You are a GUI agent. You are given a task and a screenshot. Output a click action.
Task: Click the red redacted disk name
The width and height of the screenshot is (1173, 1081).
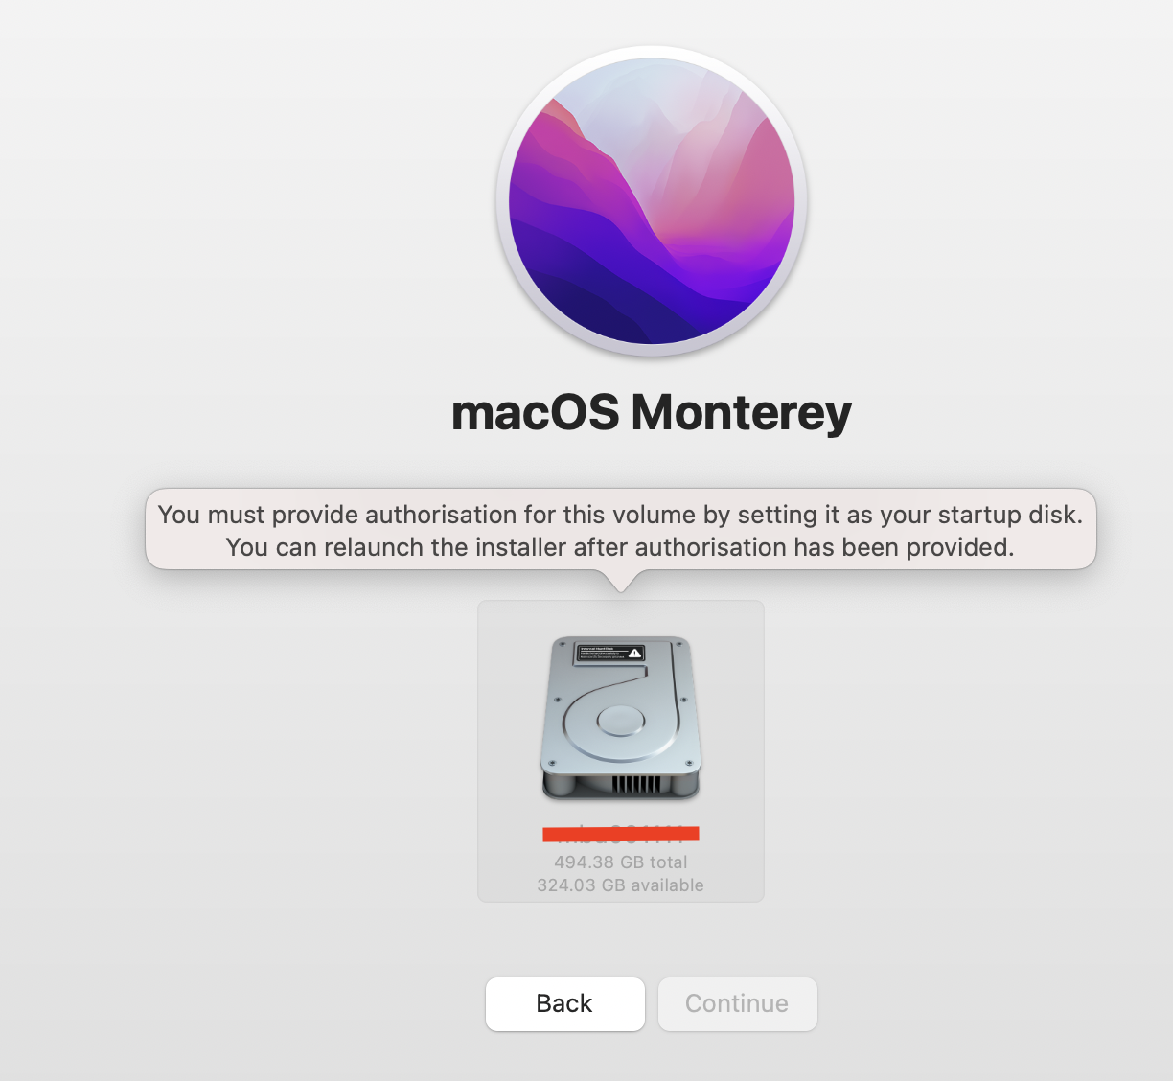[621, 834]
